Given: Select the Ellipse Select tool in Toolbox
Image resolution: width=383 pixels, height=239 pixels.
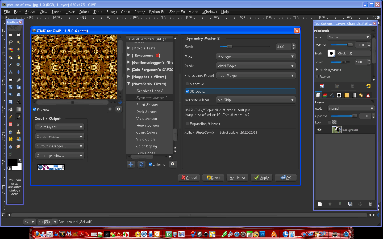Looking at the screenshot, I should tap(19, 35).
